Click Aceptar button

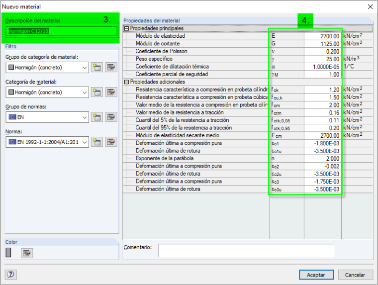[316, 275]
